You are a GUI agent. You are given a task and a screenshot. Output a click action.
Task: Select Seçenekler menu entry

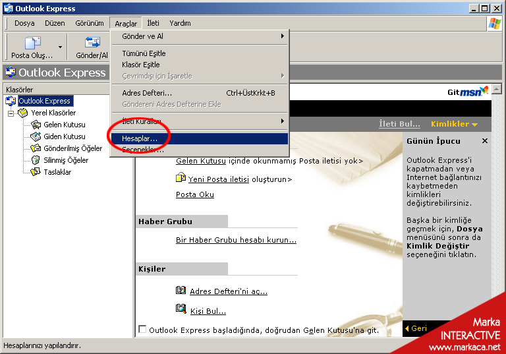click(200, 150)
